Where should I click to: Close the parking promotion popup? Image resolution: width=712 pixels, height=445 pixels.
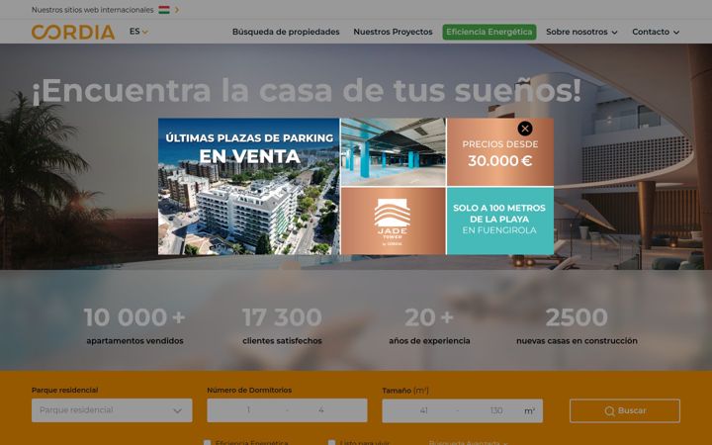525,129
